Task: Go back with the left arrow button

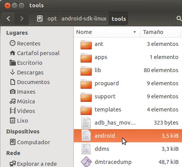Action: click(x=9, y=19)
